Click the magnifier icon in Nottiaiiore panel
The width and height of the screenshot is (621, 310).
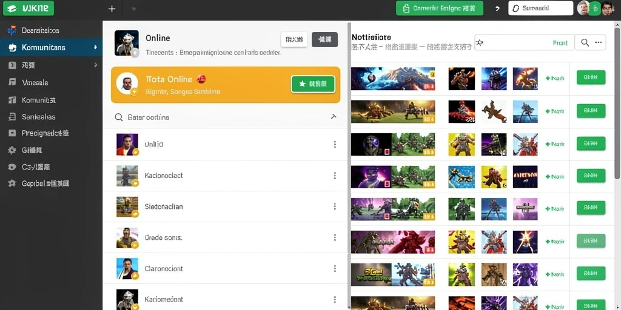pyautogui.click(x=585, y=42)
